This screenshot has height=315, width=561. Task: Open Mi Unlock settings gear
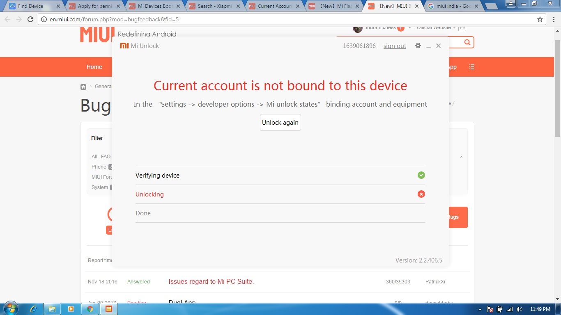tap(418, 46)
